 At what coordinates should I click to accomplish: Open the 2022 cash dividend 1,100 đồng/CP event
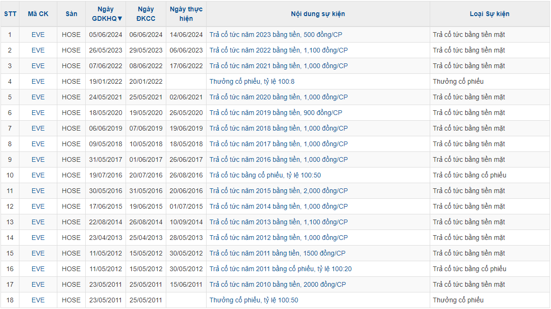click(x=279, y=50)
